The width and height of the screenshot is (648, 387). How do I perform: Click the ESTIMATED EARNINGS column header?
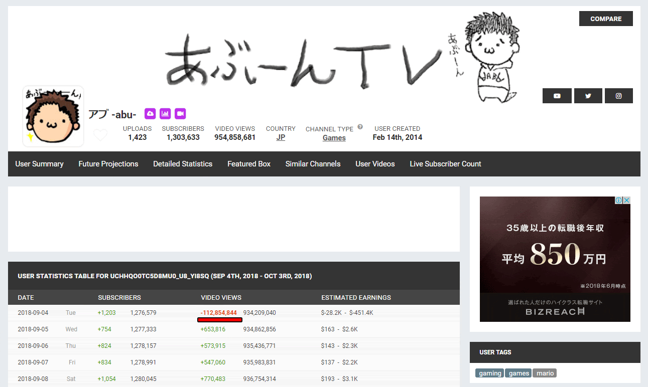tap(356, 297)
